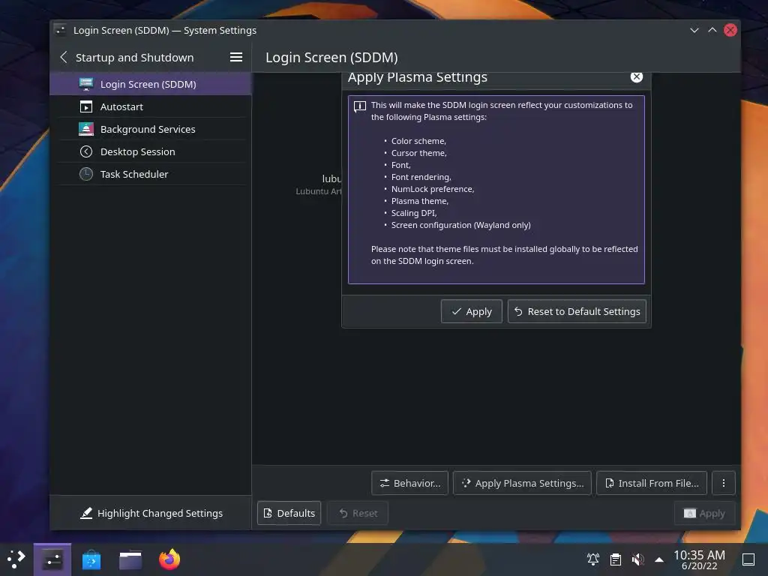Open the file manager from taskbar
This screenshot has height=576, width=768.
[x=130, y=559]
